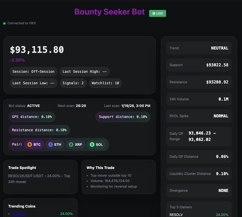This screenshot has height=217, width=242.
Task: Click the green SOL coin icon
Action: click(x=92, y=144)
